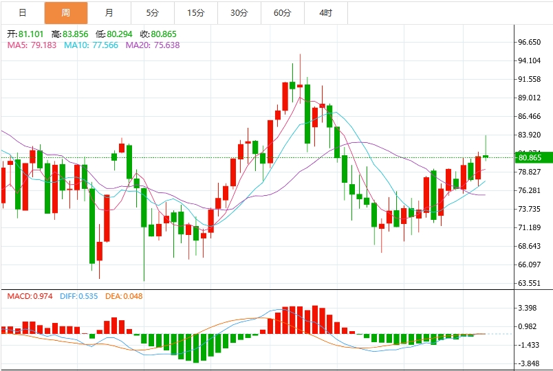
Task: Click the 91.558 price axis label
Action: click(x=529, y=79)
